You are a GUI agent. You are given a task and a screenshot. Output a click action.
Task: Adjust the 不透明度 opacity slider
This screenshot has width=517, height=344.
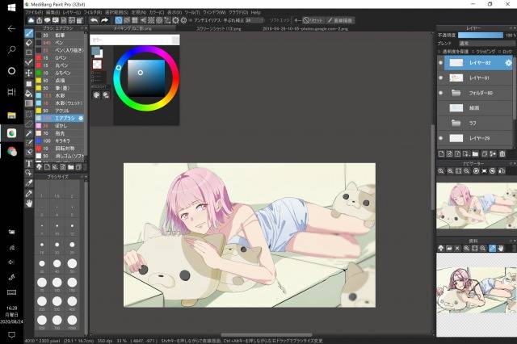[x=481, y=35]
